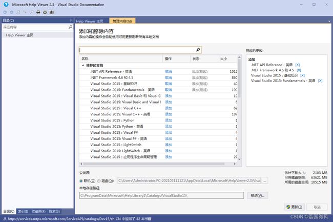333x222 pixels.
Task: Click the 更新(U) update button
Action: pyautogui.click(x=295, y=207)
